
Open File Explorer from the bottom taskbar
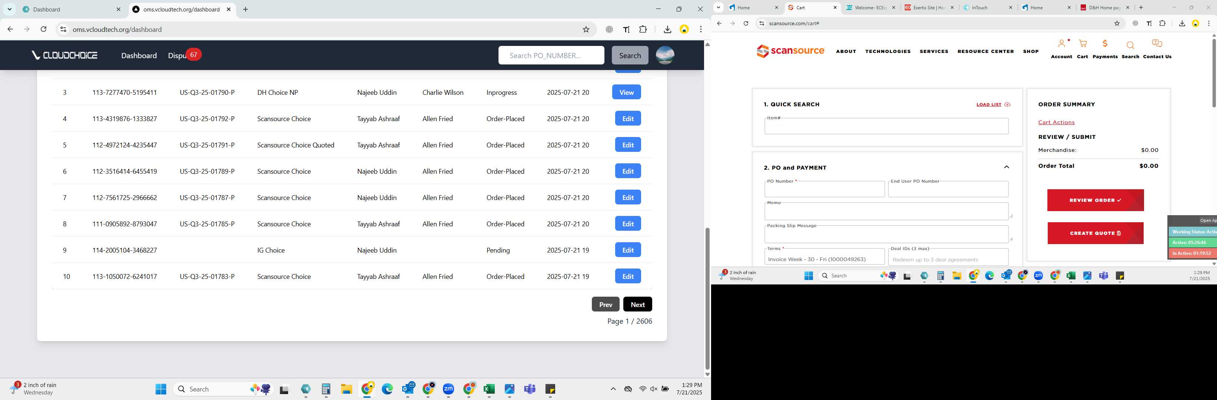[x=346, y=389]
